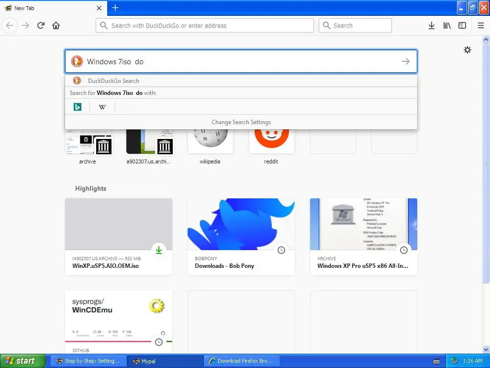Screen dimensions: 490x368
Task: Click the 1:26 AM system clock
Action: point(472,361)
